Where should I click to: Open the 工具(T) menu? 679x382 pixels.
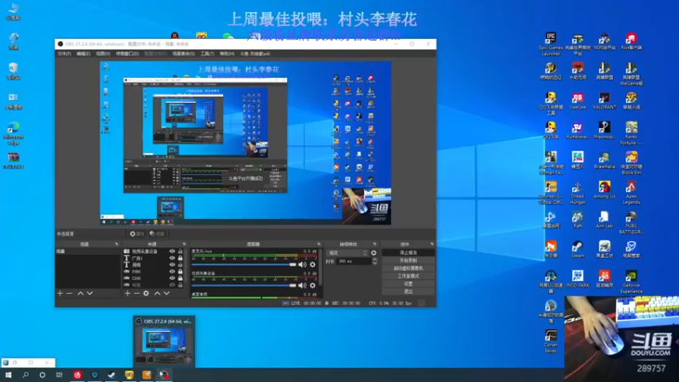pyautogui.click(x=207, y=53)
